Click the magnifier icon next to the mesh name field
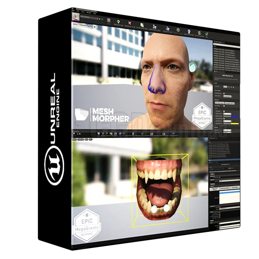The width and height of the screenshot is (259, 259). 102,19
